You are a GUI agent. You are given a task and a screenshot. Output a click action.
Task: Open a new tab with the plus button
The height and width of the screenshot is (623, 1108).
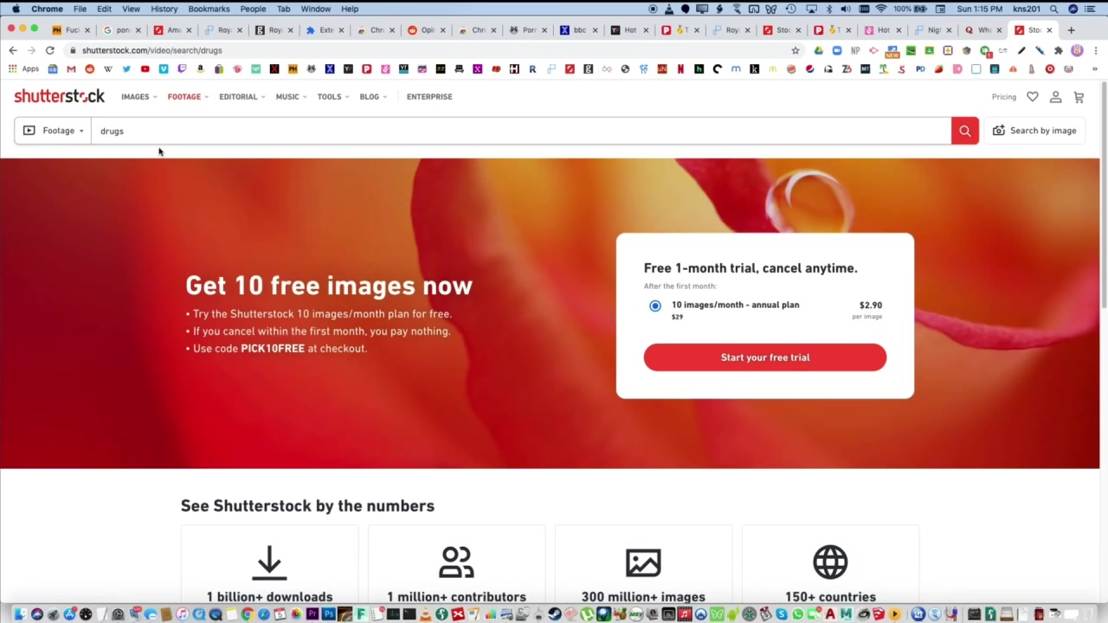[x=1071, y=29]
